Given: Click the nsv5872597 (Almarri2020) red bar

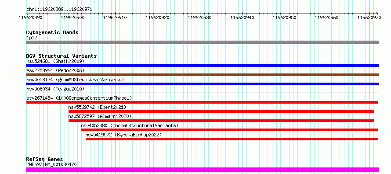Looking at the screenshot, I should click(x=221, y=121).
